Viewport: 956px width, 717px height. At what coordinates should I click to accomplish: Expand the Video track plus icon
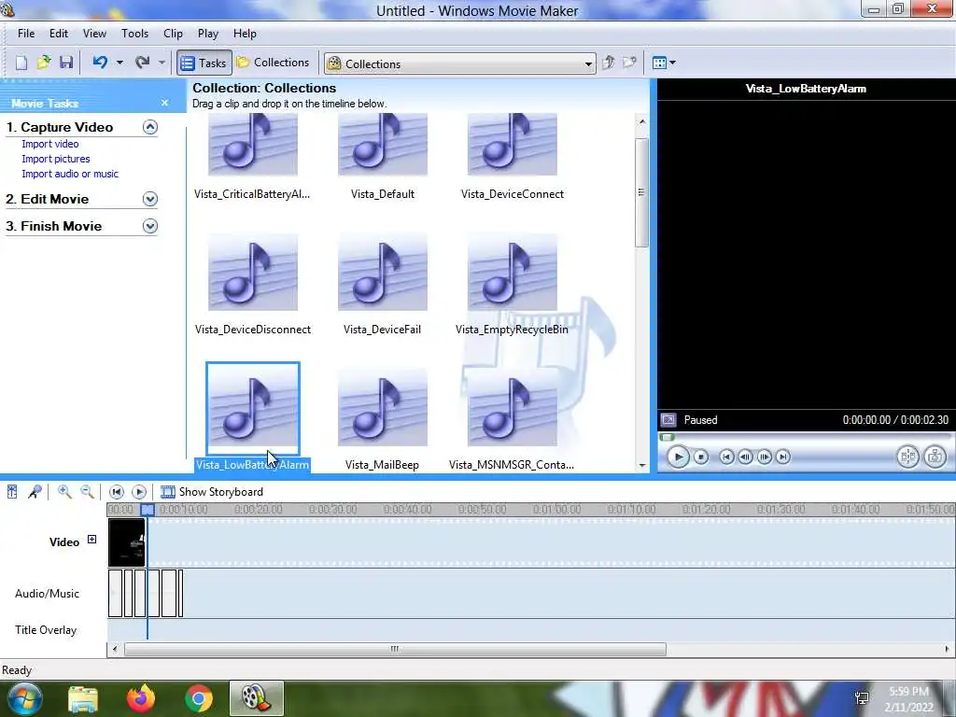[x=91, y=539]
